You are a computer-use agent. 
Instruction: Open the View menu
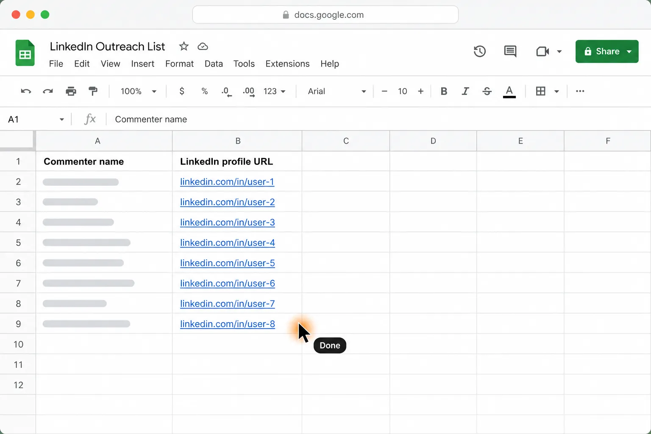110,64
